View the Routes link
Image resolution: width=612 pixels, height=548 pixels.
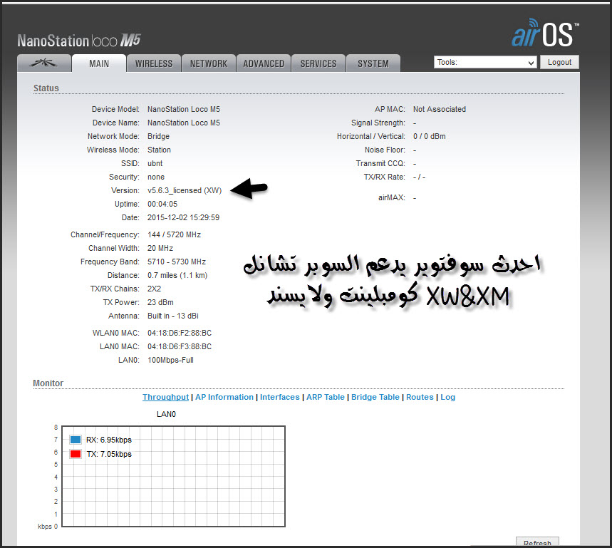pyautogui.click(x=420, y=397)
